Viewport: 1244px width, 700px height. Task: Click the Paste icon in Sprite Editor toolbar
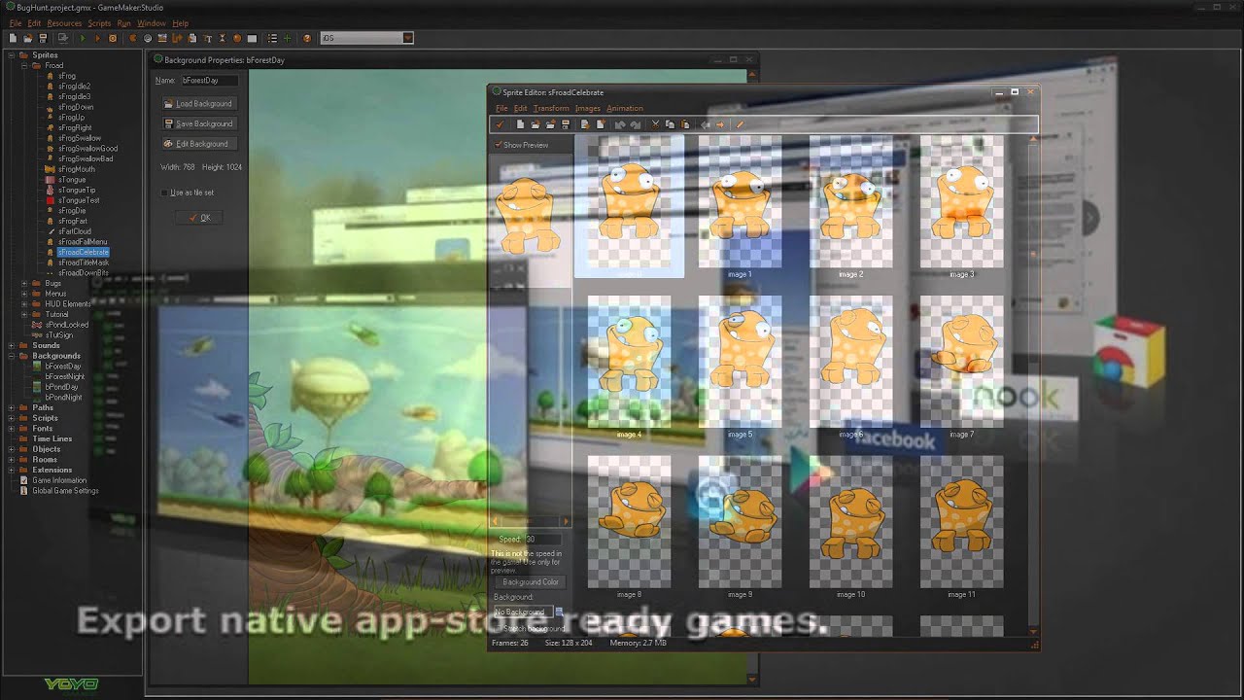(685, 124)
